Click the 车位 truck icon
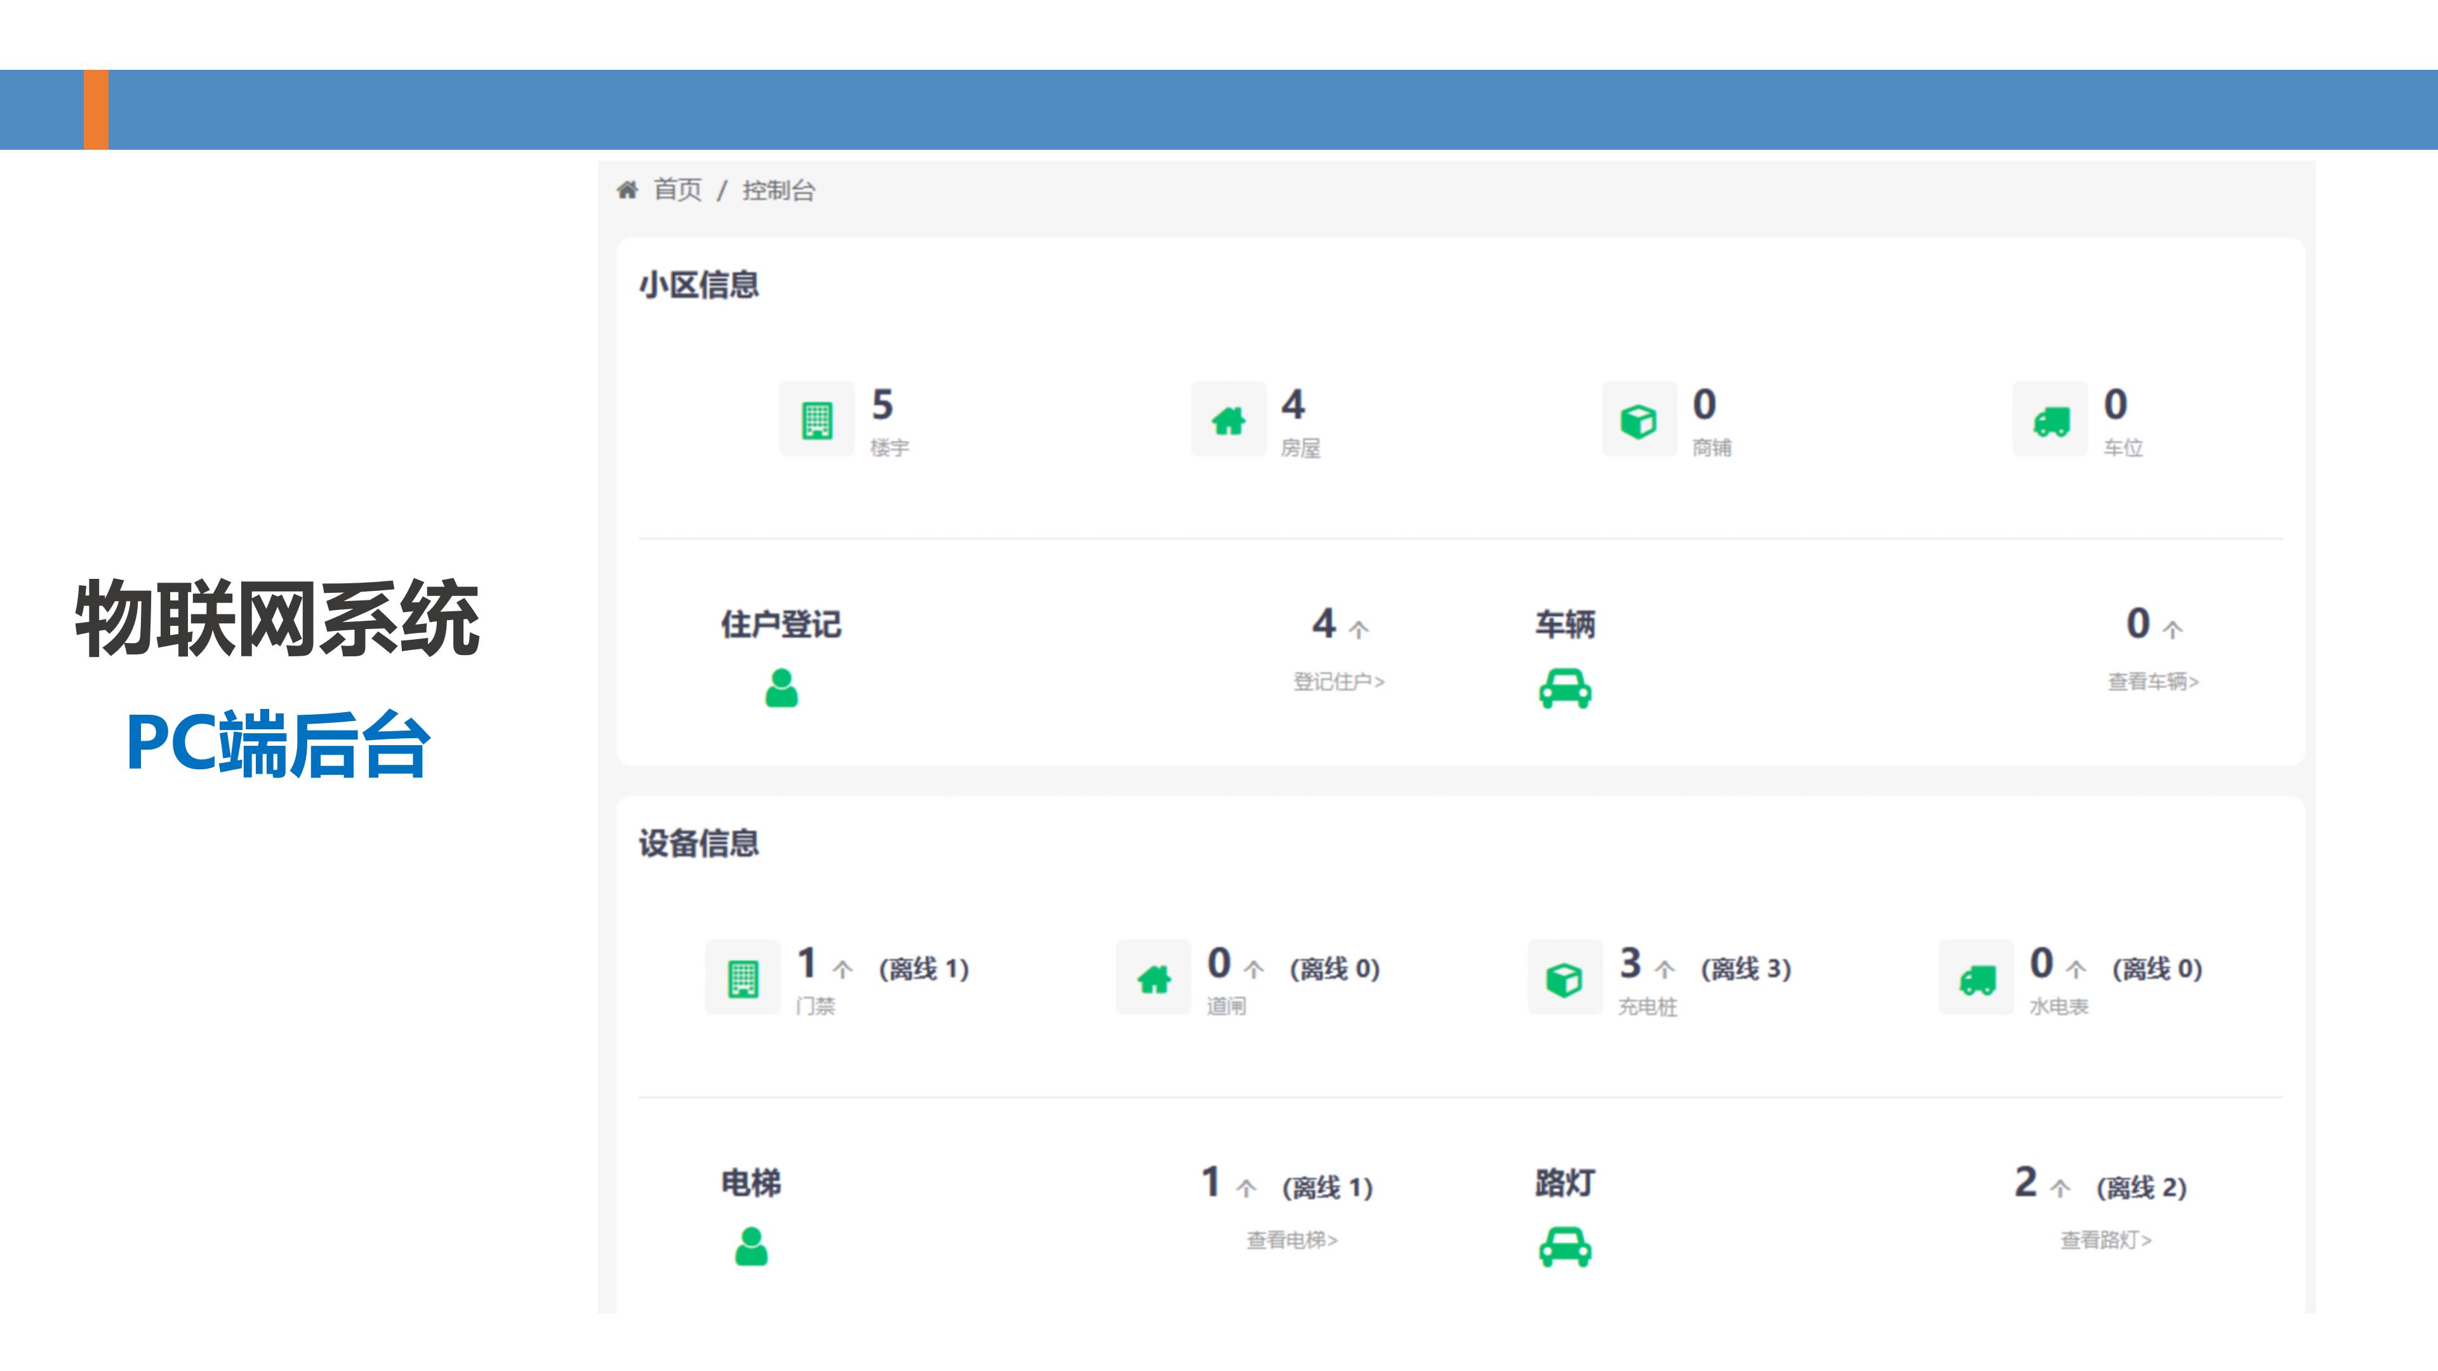The image size is (2438, 1371). pyautogui.click(x=2050, y=419)
